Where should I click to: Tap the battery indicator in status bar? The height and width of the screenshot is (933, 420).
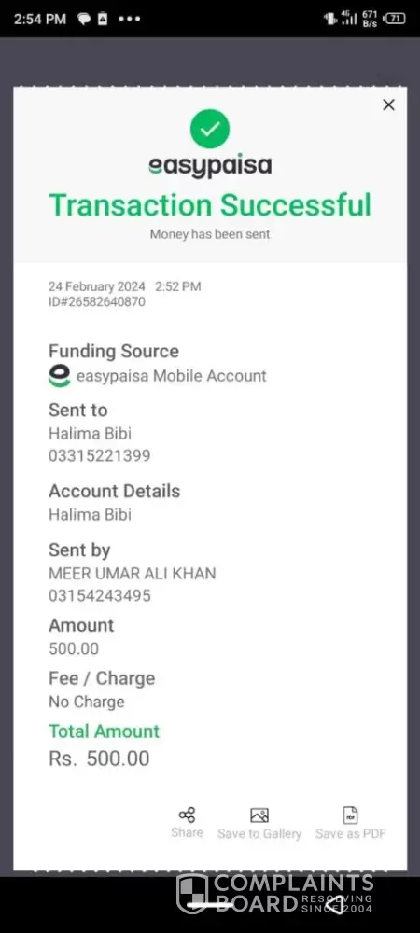pyautogui.click(x=395, y=19)
